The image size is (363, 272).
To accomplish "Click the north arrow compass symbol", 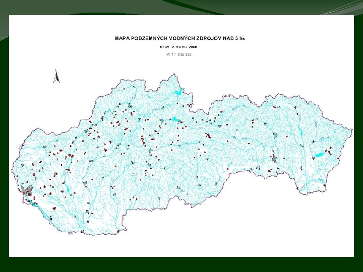I will pos(56,76).
